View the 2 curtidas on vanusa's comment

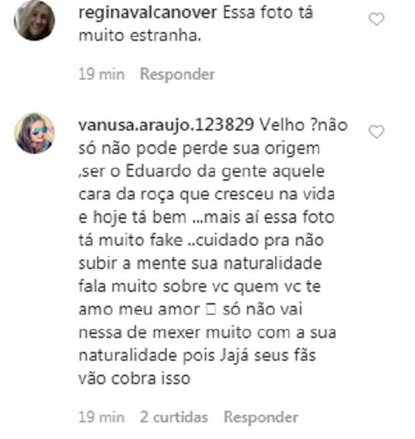pos(174,417)
